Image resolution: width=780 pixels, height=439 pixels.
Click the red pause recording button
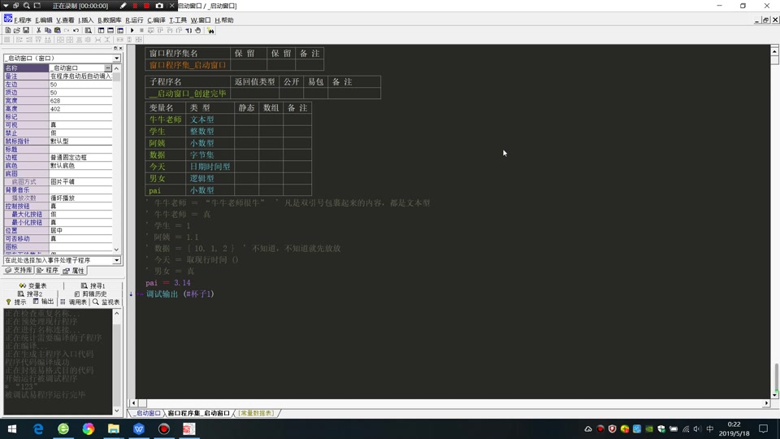click(135, 6)
